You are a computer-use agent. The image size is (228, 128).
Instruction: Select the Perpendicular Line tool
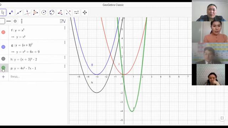coord(27,12)
